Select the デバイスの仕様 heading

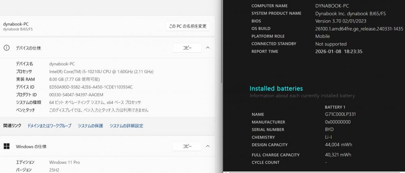(x=28, y=48)
